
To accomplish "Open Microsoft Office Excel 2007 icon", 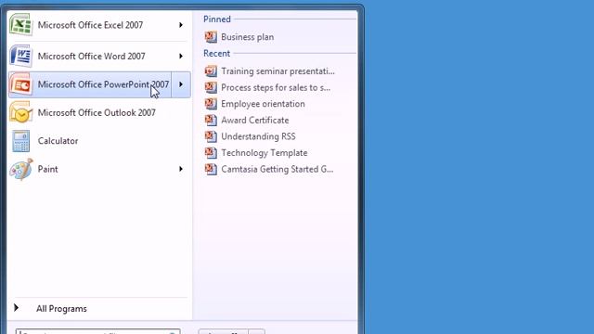I will pos(21,25).
